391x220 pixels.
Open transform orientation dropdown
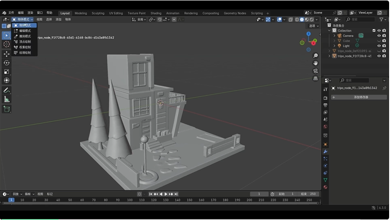point(139,19)
